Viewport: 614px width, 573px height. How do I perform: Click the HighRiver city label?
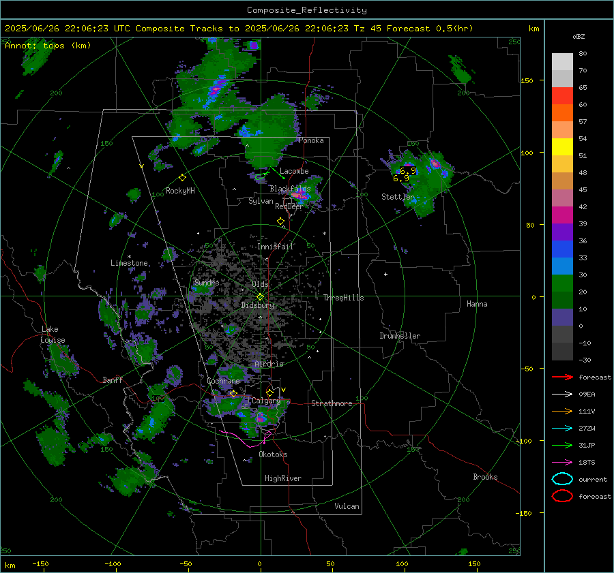pyautogui.click(x=283, y=478)
